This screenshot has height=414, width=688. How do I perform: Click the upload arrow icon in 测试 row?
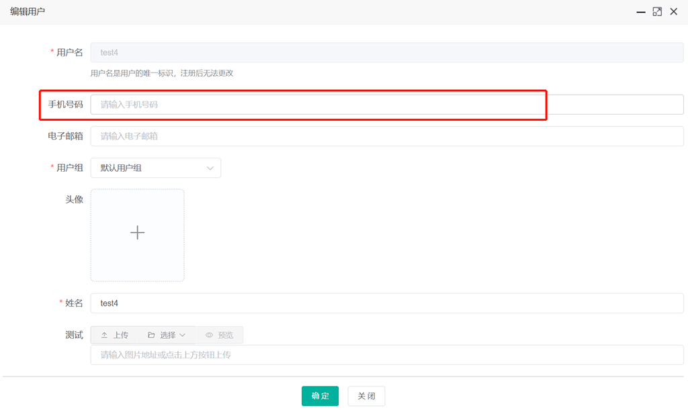(104, 335)
